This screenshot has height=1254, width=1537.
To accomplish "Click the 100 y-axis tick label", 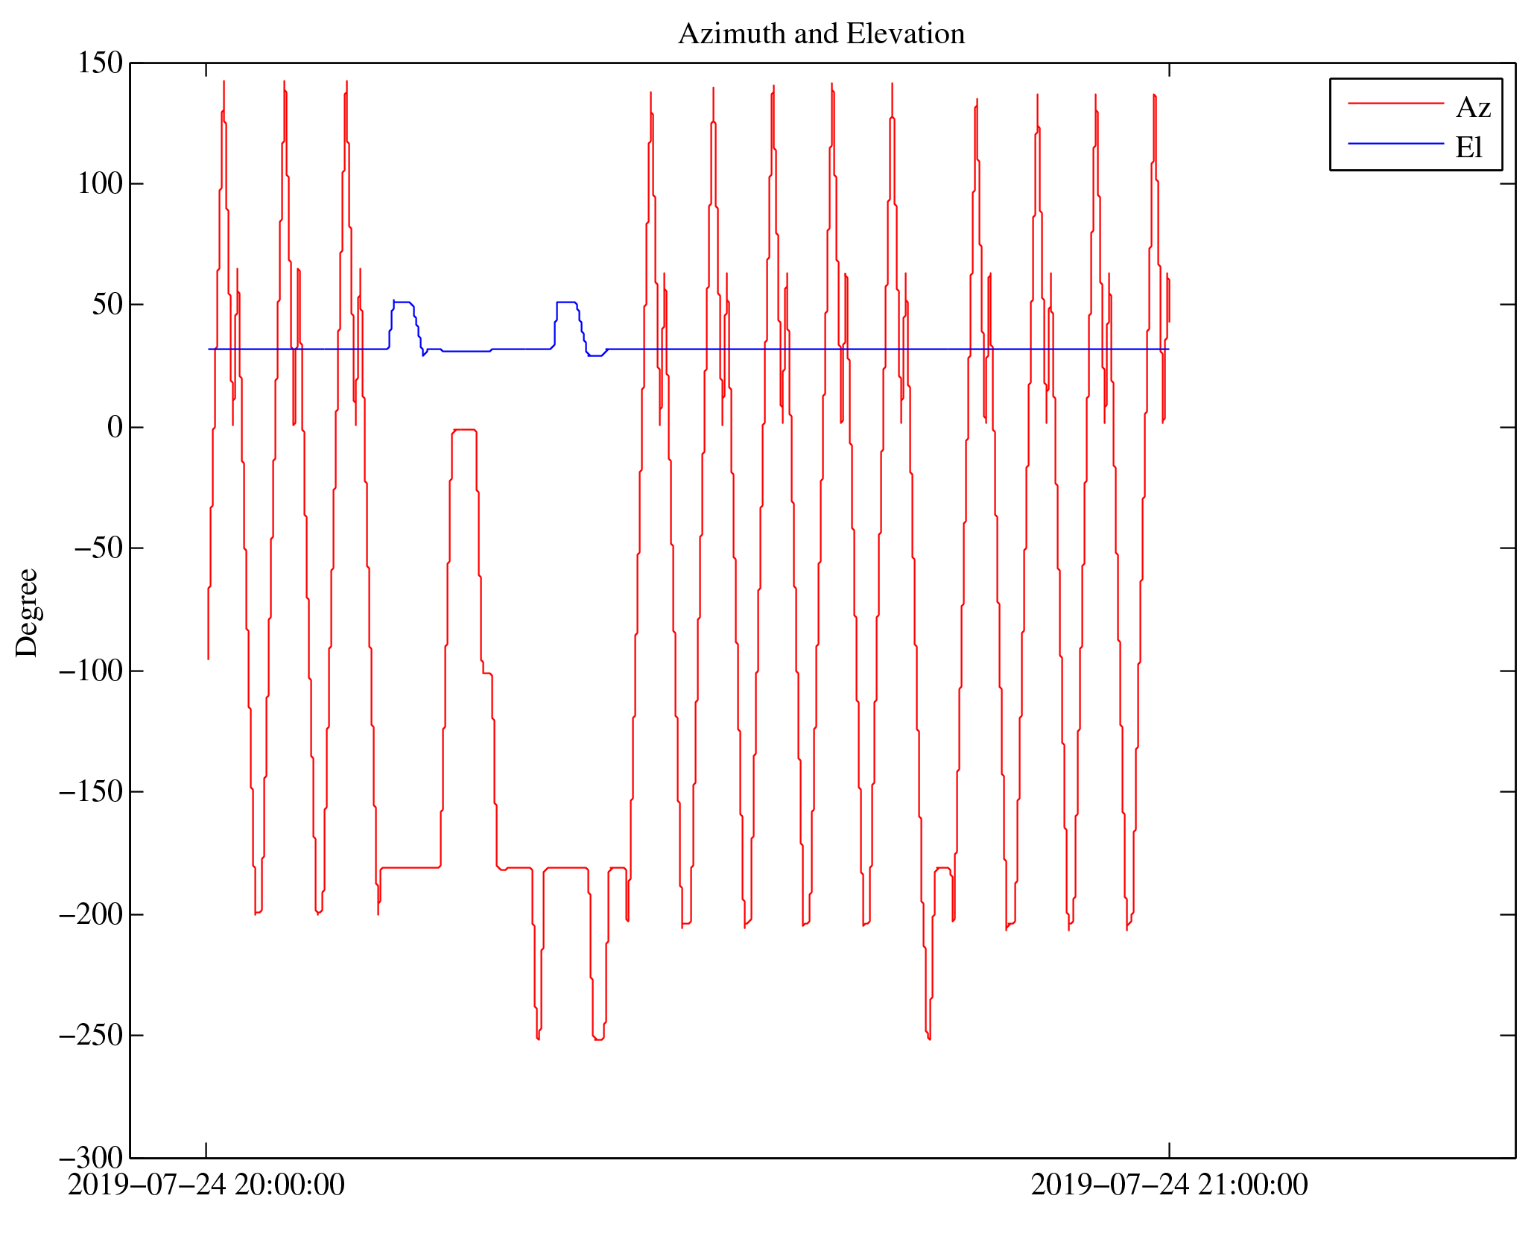I will pyautogui.click(x=100, y=184).
